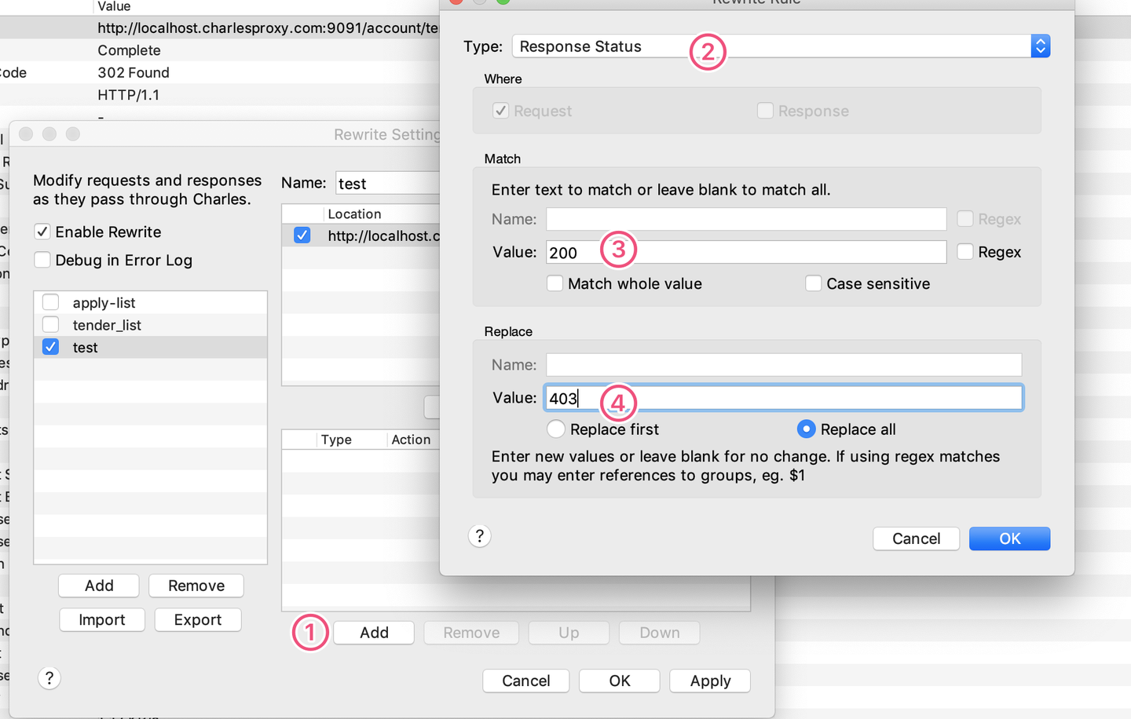
Task: Uncheck the http://localhost location row checkbox
Action: [x=302, y=235]
